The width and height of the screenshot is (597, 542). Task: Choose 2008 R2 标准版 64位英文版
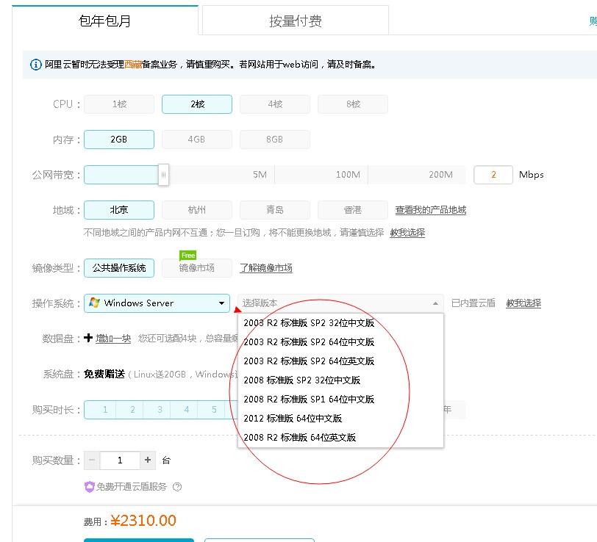(x=340, y=438)
